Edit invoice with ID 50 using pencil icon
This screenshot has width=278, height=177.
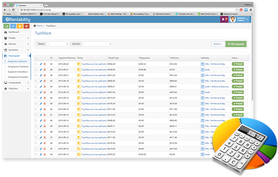(41, 64)
